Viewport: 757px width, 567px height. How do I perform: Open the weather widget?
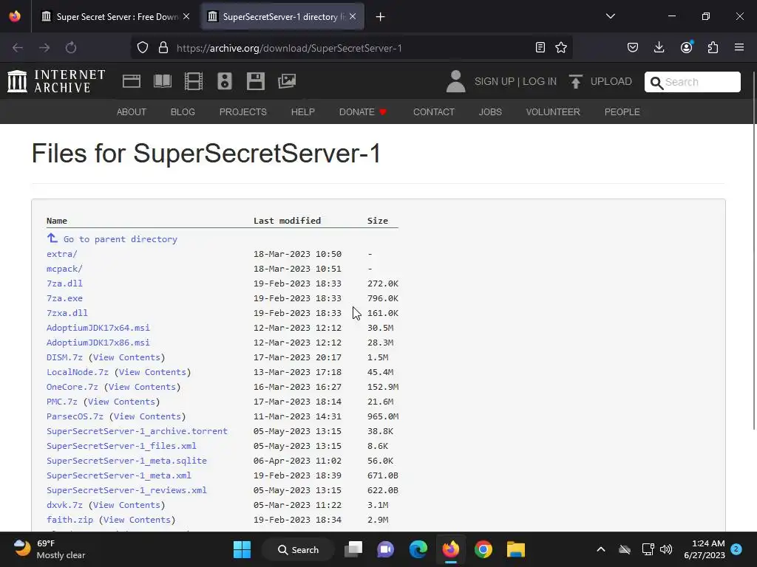48,549
